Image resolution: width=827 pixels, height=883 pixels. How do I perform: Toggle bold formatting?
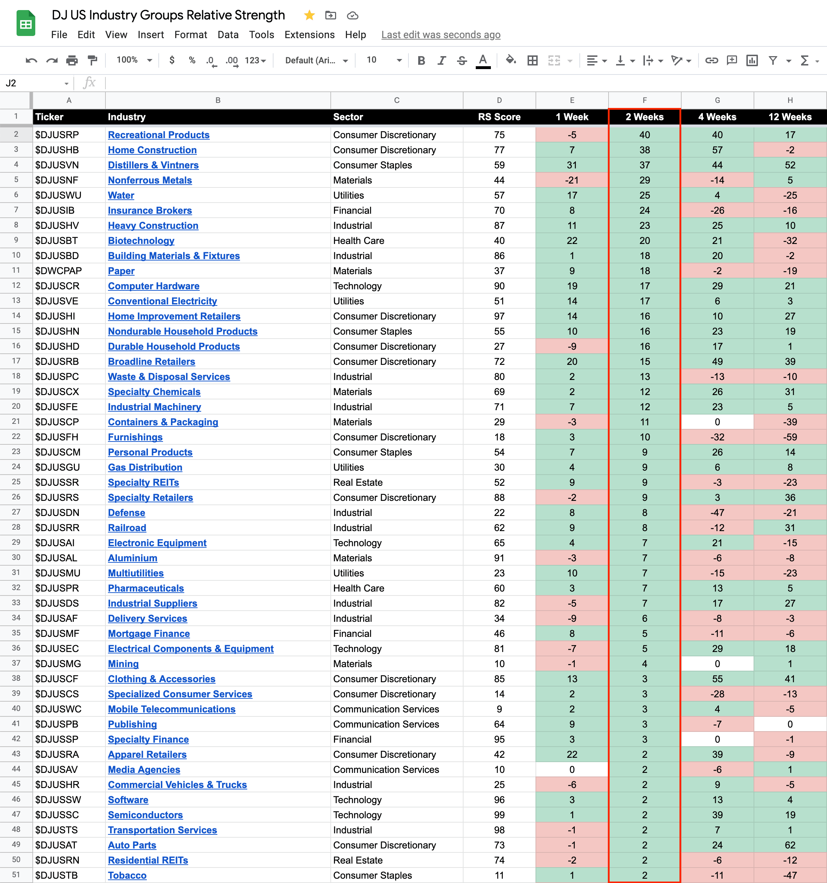(x=421, y=60)
